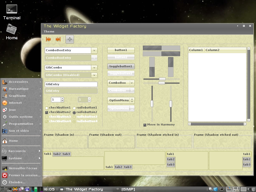Select tab2 in the left-side-tabs notebook
Viewport: 256px width, 192px height.
(x=171, y=159)
